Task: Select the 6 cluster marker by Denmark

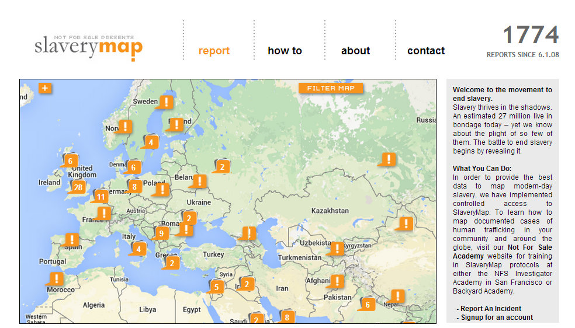Action: [x=133, y=168]
